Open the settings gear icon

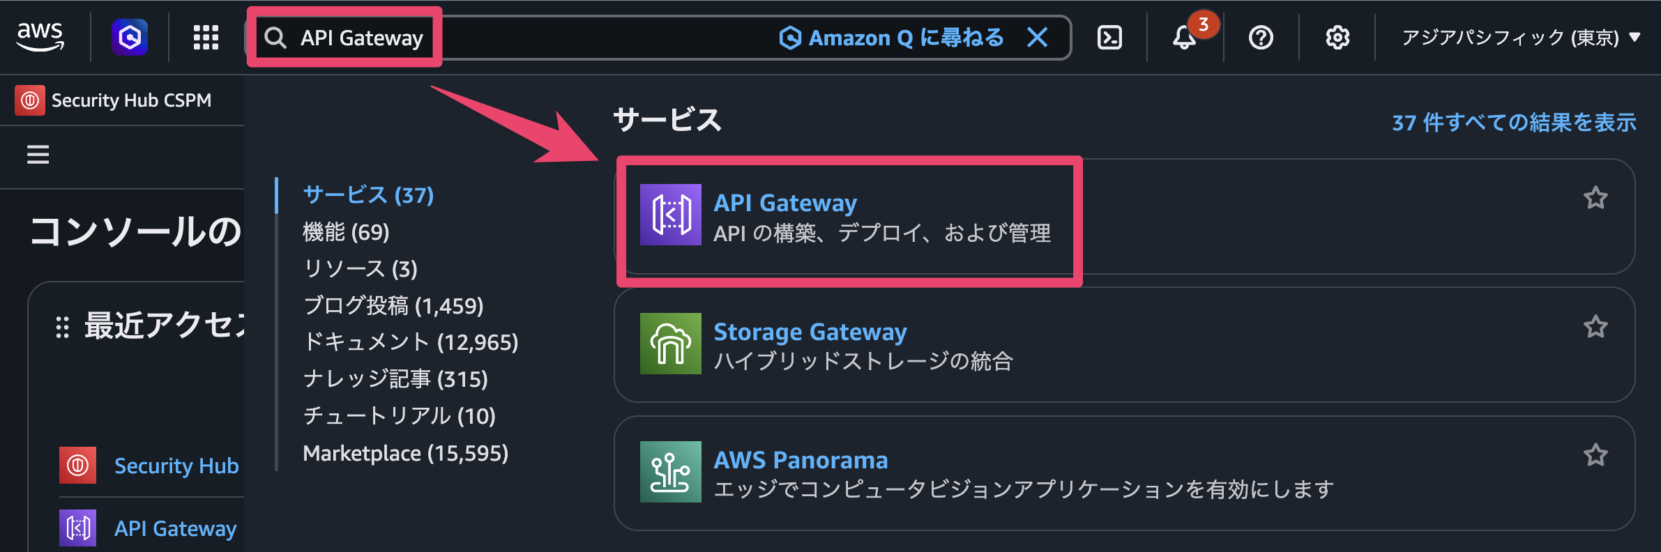pos(1337,38)
